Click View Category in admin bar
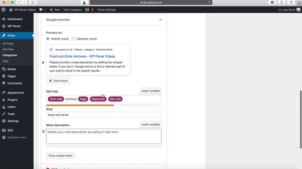302x169 pixels. click(72, 9)
